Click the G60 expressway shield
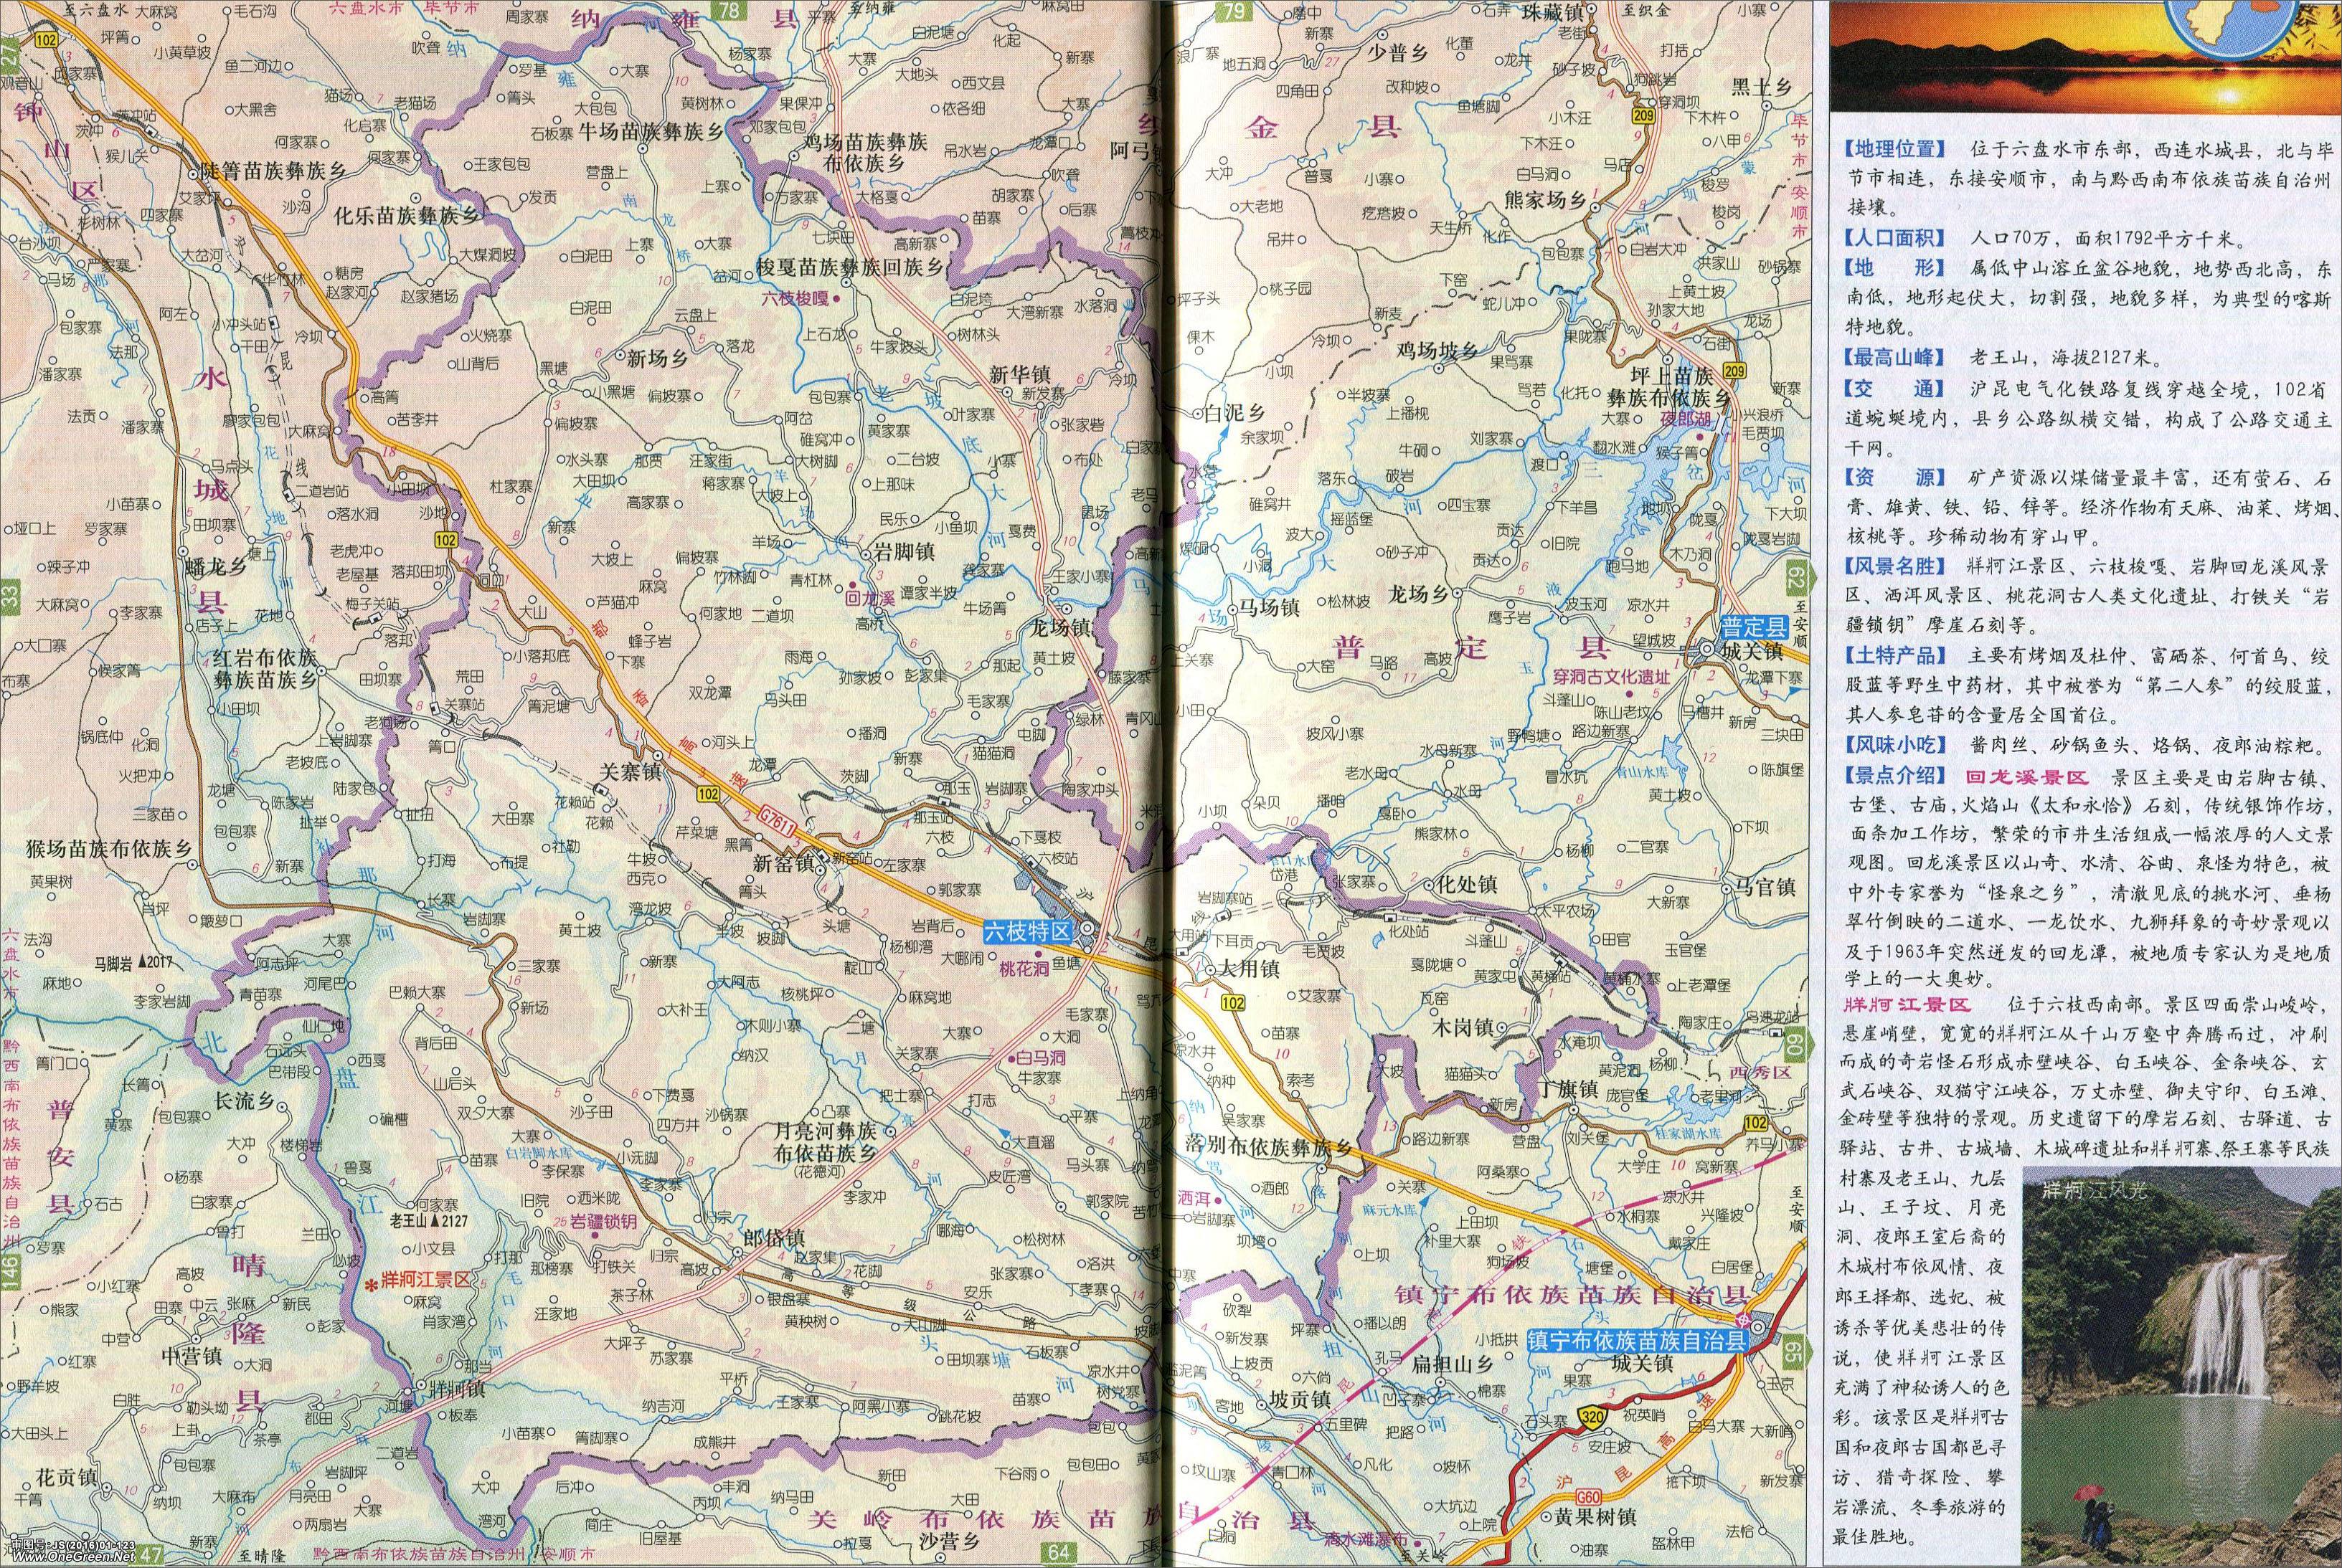Screen dimensions: 2342x1568 click(x=1590, y=1497)
